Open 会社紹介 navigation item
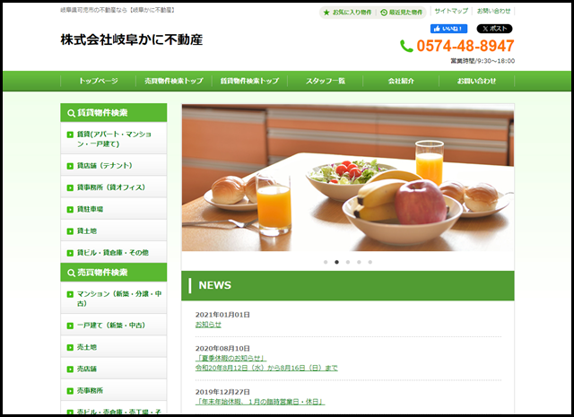The image size is (574, 417). [401, 81]
